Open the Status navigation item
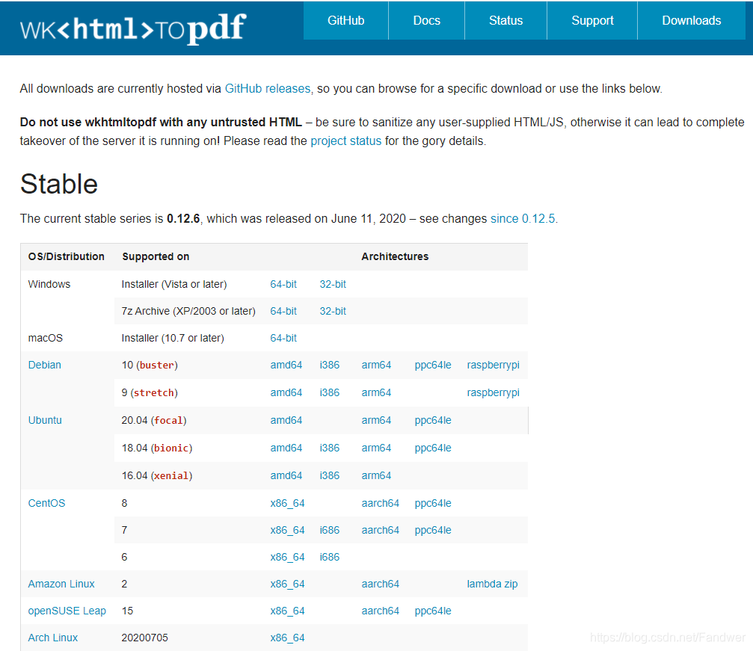 [x=505, y=20]
